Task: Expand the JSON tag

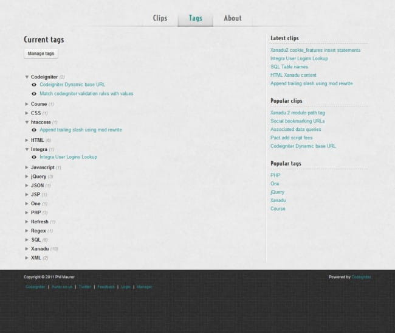Action: [x=27, y=186]
